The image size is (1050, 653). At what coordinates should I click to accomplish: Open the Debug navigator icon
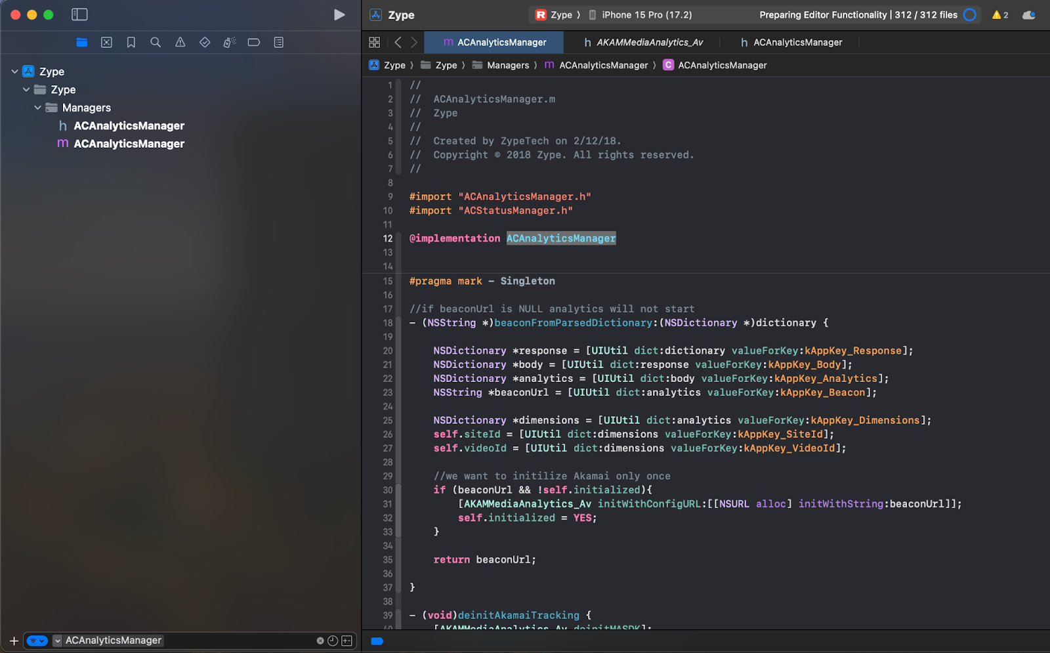(229, 42)
